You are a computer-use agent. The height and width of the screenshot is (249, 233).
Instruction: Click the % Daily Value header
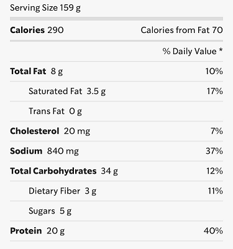[193, 51]
